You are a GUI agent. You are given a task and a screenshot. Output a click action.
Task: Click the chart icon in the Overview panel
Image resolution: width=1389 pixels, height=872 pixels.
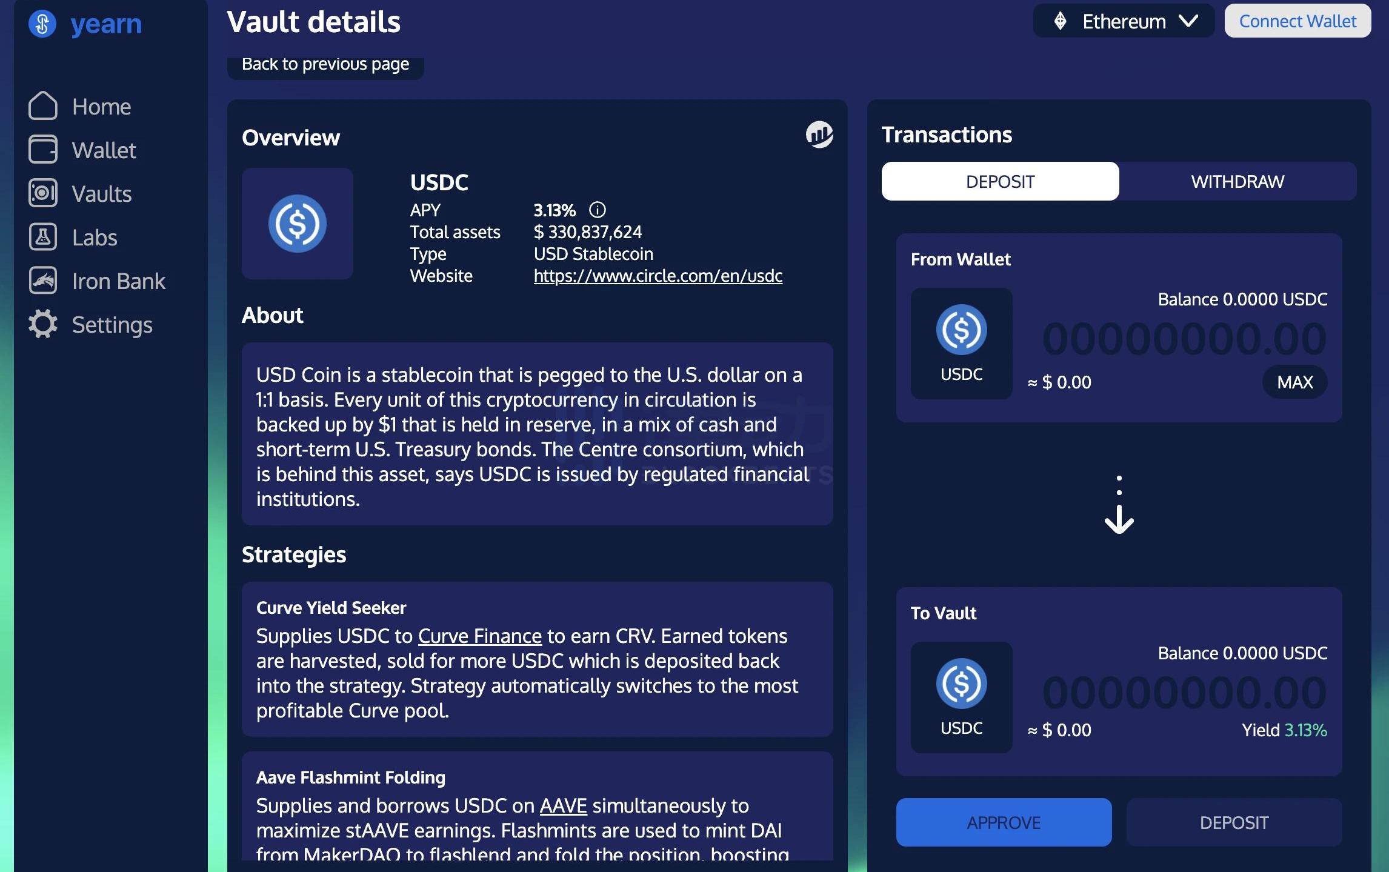point(819,134)
